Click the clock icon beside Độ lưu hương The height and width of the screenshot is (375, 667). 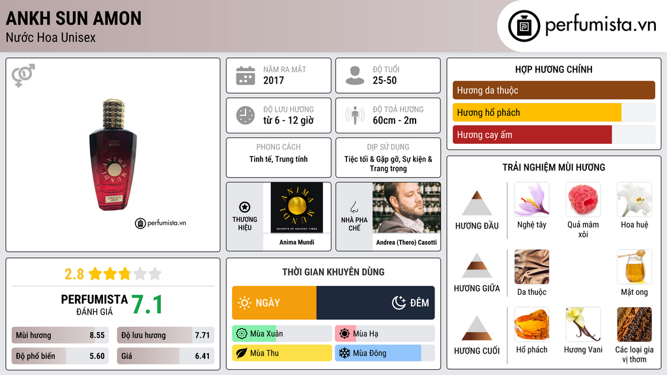pyautogui.click(x=246, y=115)
